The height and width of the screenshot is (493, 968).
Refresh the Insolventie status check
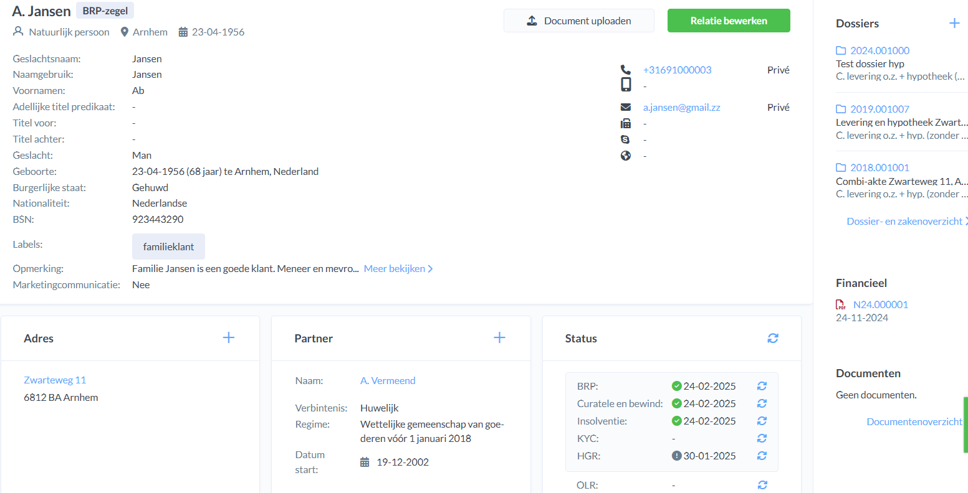pyautogui.click(x=762, y=421)
